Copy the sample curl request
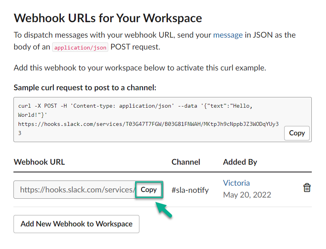 coord(297,133)
